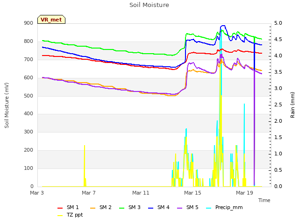The image size is (299, 224).
Task: Click the Mar 11 x-axis tick label
Action: click(x=141, y=193)
